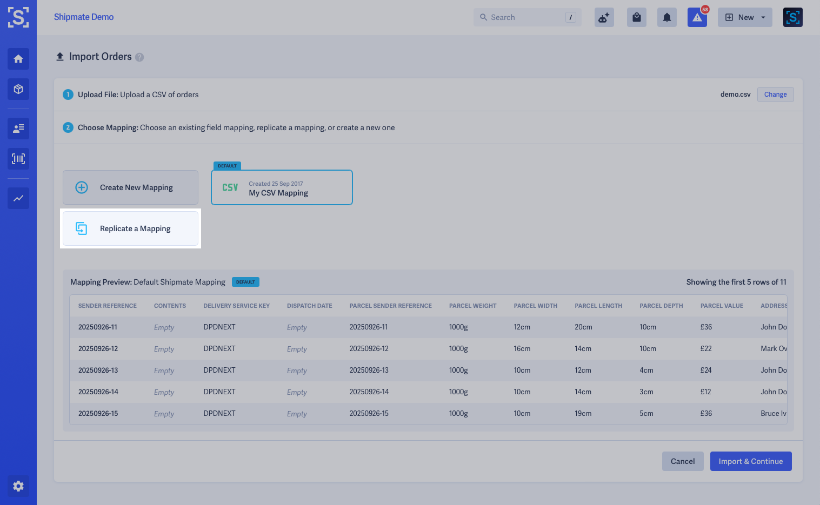Image resolution: width=820 pixels, height=505 pixels.
Task: Click the help icon beside Import Orders
Action: tap(139, 57)
